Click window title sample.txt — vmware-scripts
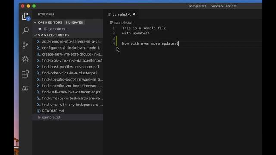 tap(213, 6)
